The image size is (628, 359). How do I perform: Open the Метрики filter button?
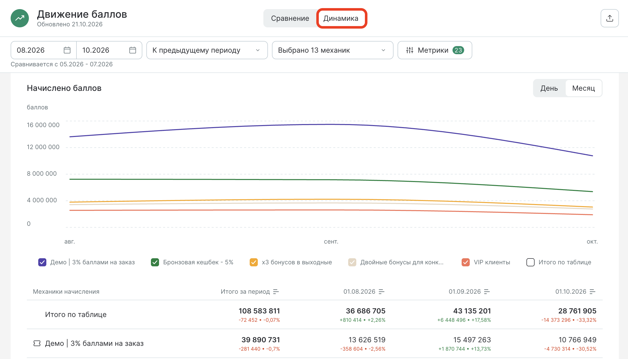click(435, 50)
